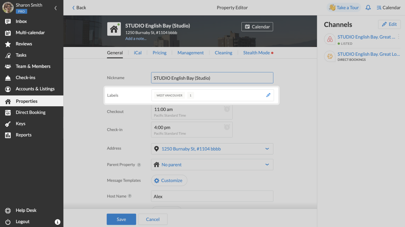
Task: Expand the Address dropdown
Action: pos(267,149)
